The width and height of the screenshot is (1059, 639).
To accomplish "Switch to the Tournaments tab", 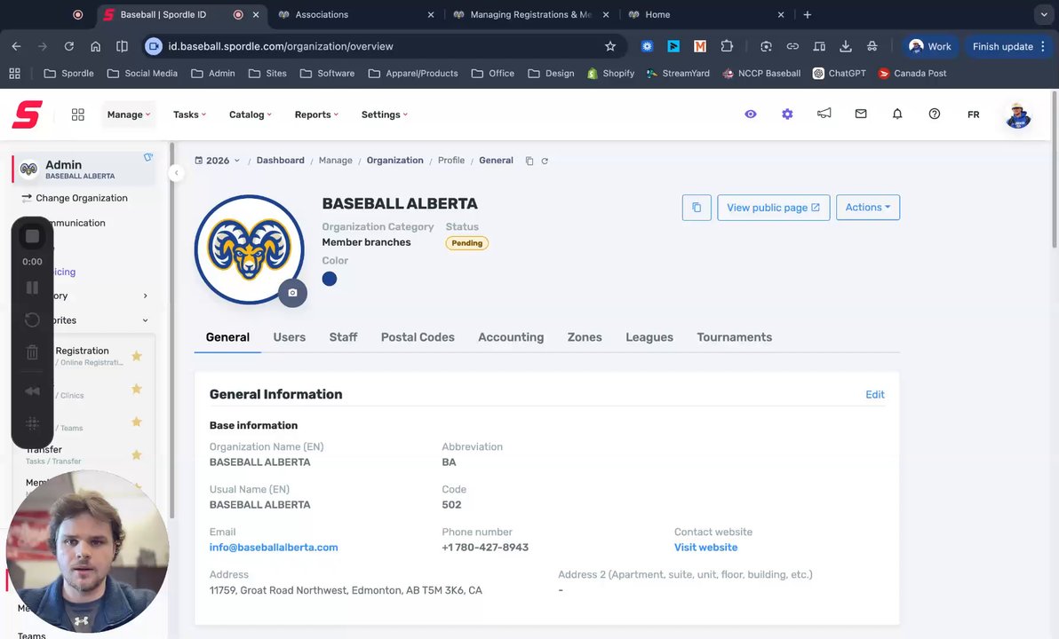I will point(734,337).
